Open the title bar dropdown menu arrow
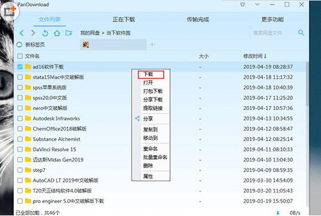Screen dimensions: 321x216 point(258,4)
